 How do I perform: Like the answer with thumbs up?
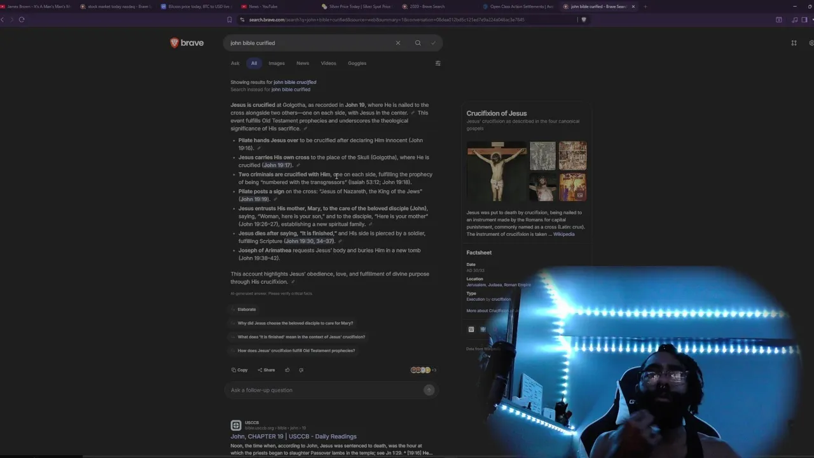287,370
